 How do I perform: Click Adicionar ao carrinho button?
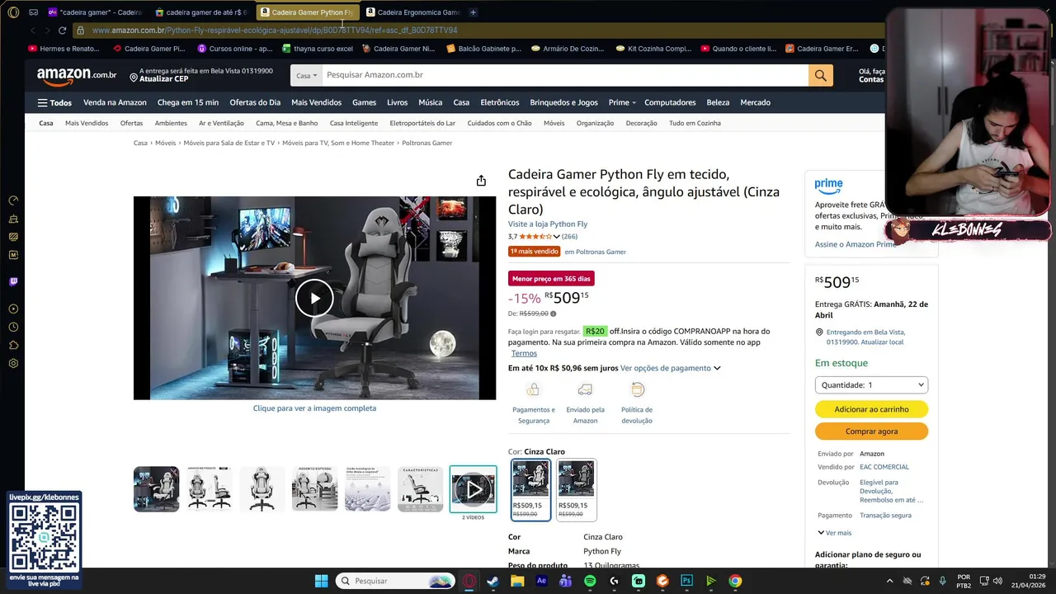click(x=871, y=409)
